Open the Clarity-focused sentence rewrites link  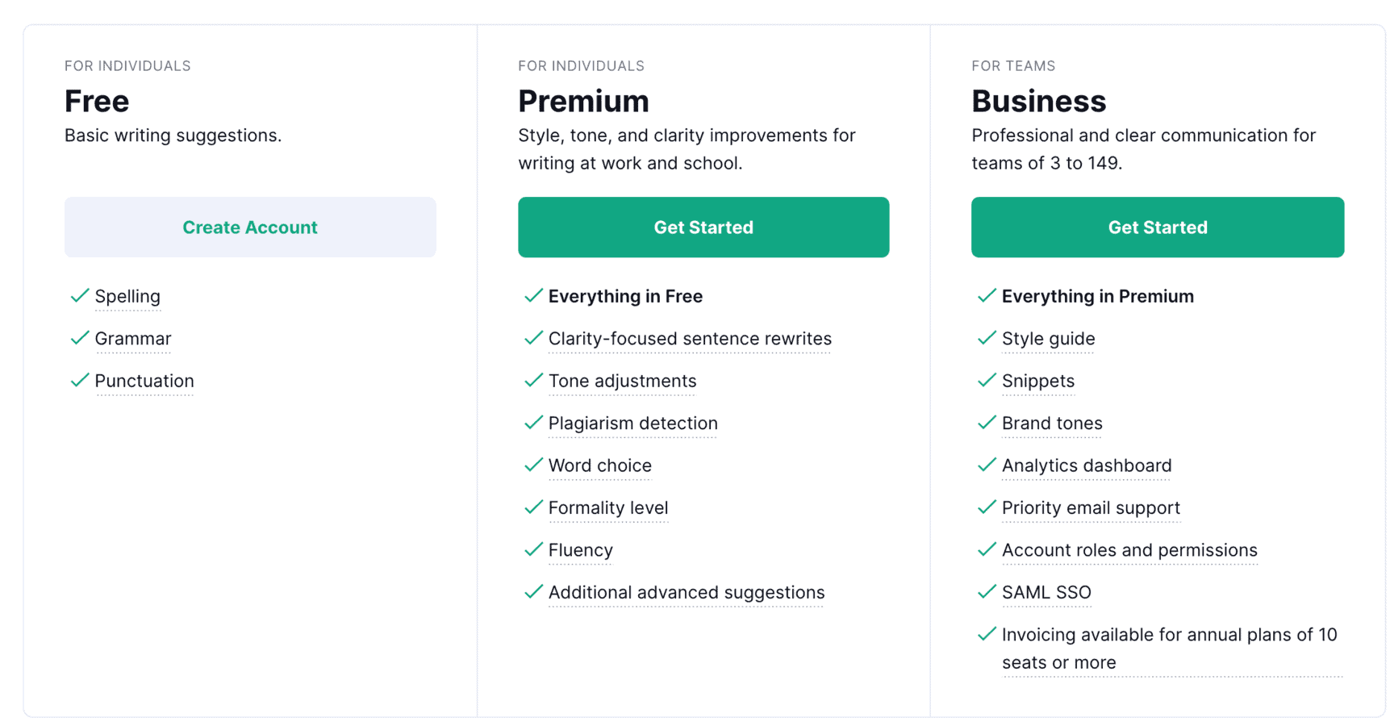click(x=690, y=339)
